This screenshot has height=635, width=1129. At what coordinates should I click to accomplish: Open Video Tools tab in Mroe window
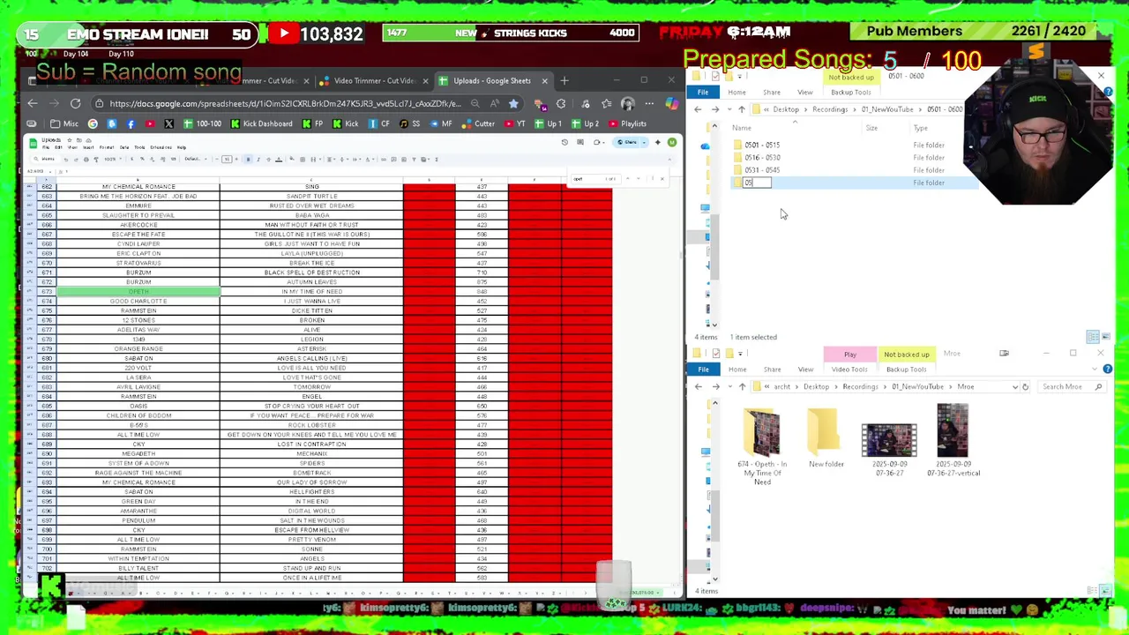pos(849,370)
